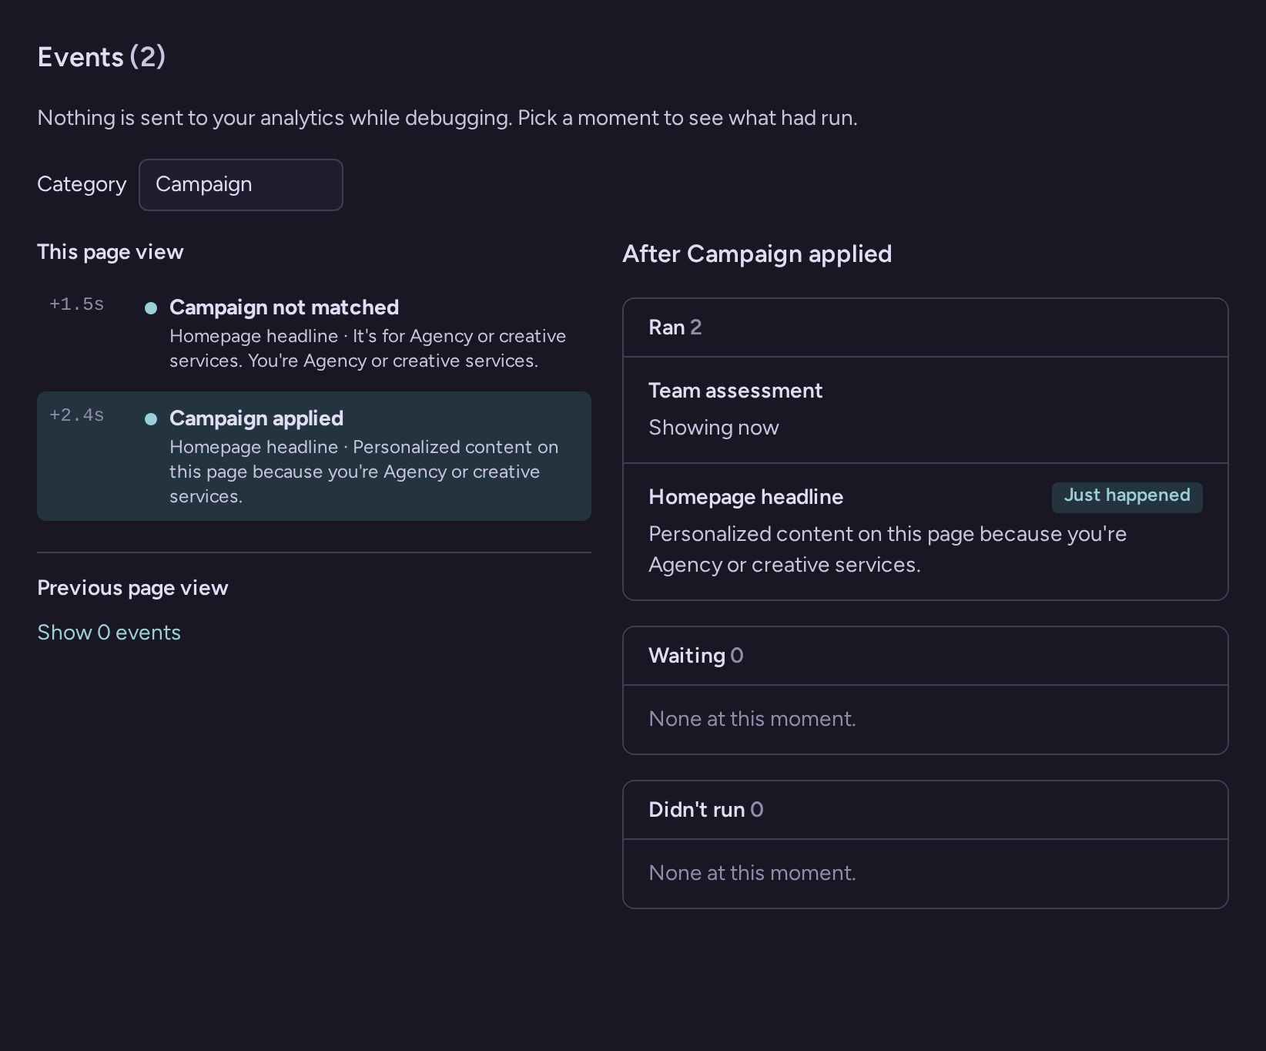Click the Just happened badge
This screenshot has width=1266, height=1051.
pyautogui.click(x=1127, y=496)
